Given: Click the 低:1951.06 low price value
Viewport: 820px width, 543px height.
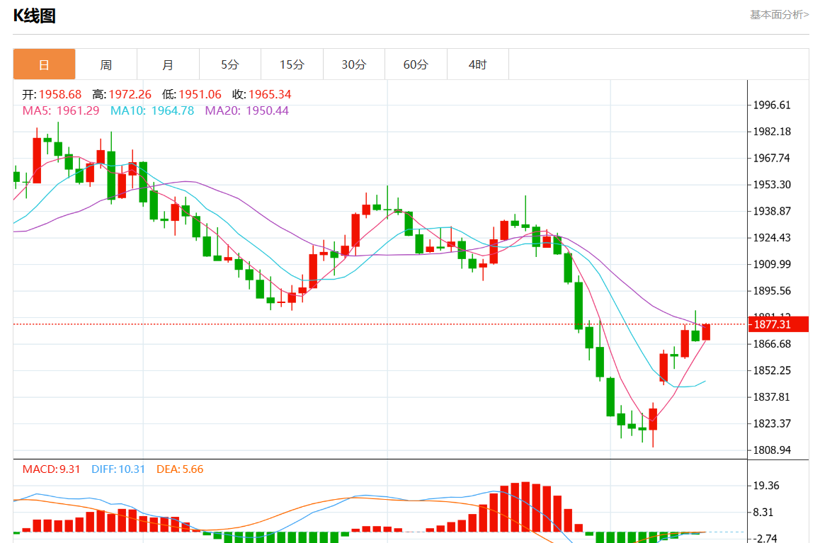Looking at the screenshot, I should pyautogui.click(x=191, y=95).
